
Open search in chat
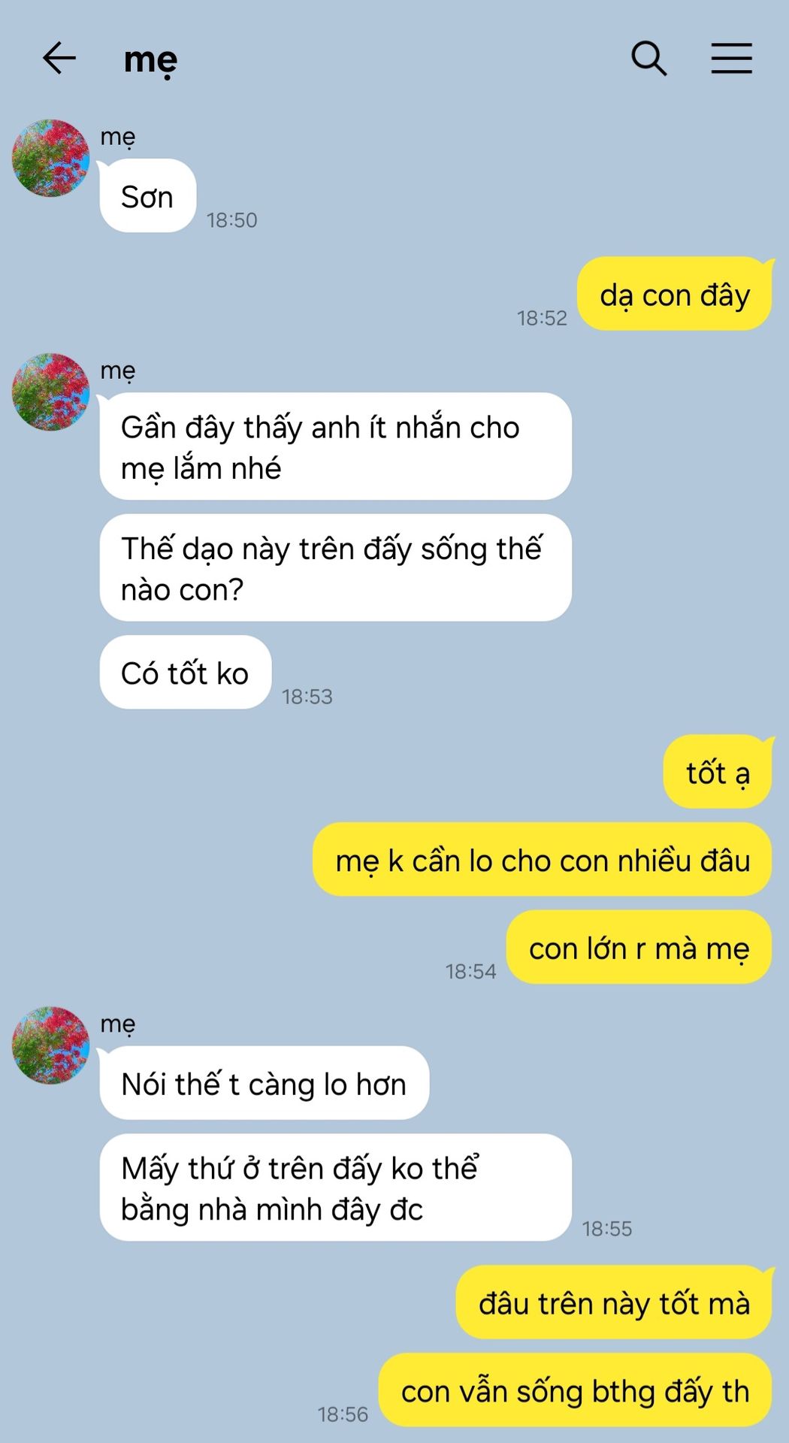649,59
